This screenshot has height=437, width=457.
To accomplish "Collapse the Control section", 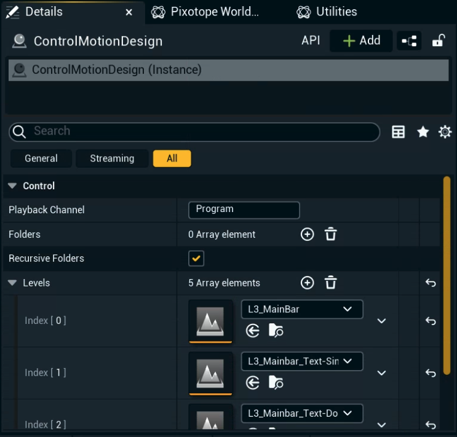I will coord(12,186).
